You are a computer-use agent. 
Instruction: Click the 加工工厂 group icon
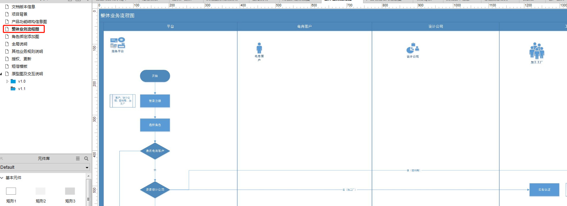[x=536, y=51]
